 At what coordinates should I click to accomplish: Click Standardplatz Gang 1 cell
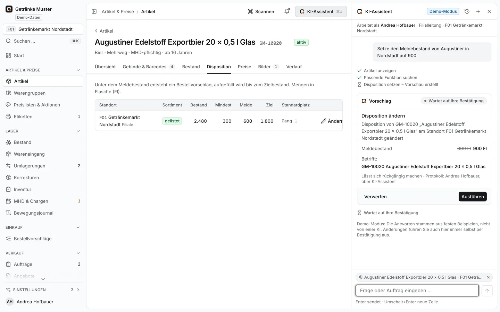(x=289, y=121)
